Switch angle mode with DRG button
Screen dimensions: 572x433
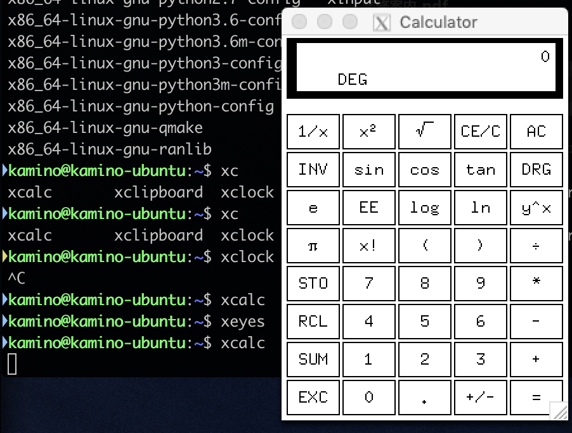click(536, 170)
